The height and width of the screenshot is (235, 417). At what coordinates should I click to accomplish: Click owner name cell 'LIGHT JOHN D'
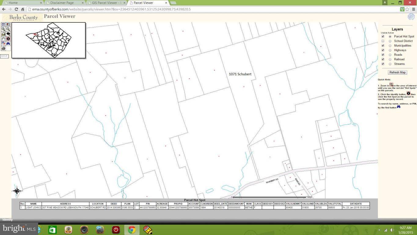[33, 207]
